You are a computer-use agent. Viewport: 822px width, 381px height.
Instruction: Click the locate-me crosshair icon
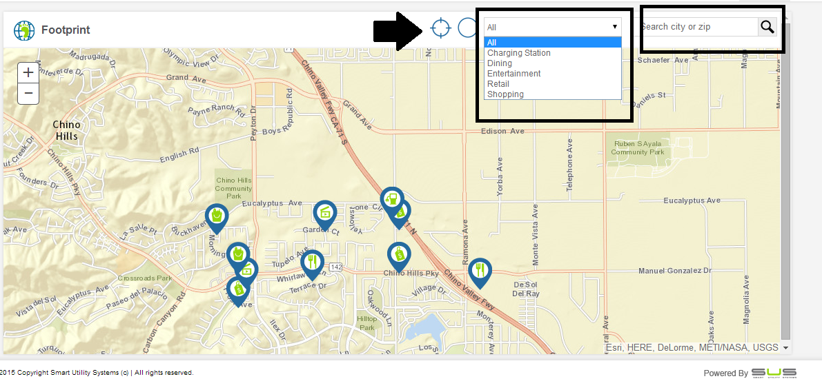coord(440,28)
